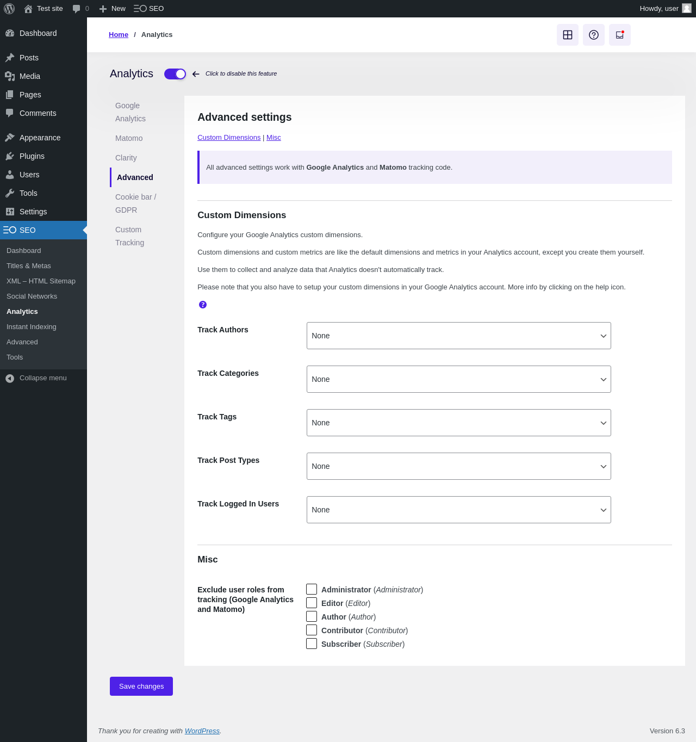Open the Track Authors dropdown
This screenshot has height=742, width=696.
point(459,336)
